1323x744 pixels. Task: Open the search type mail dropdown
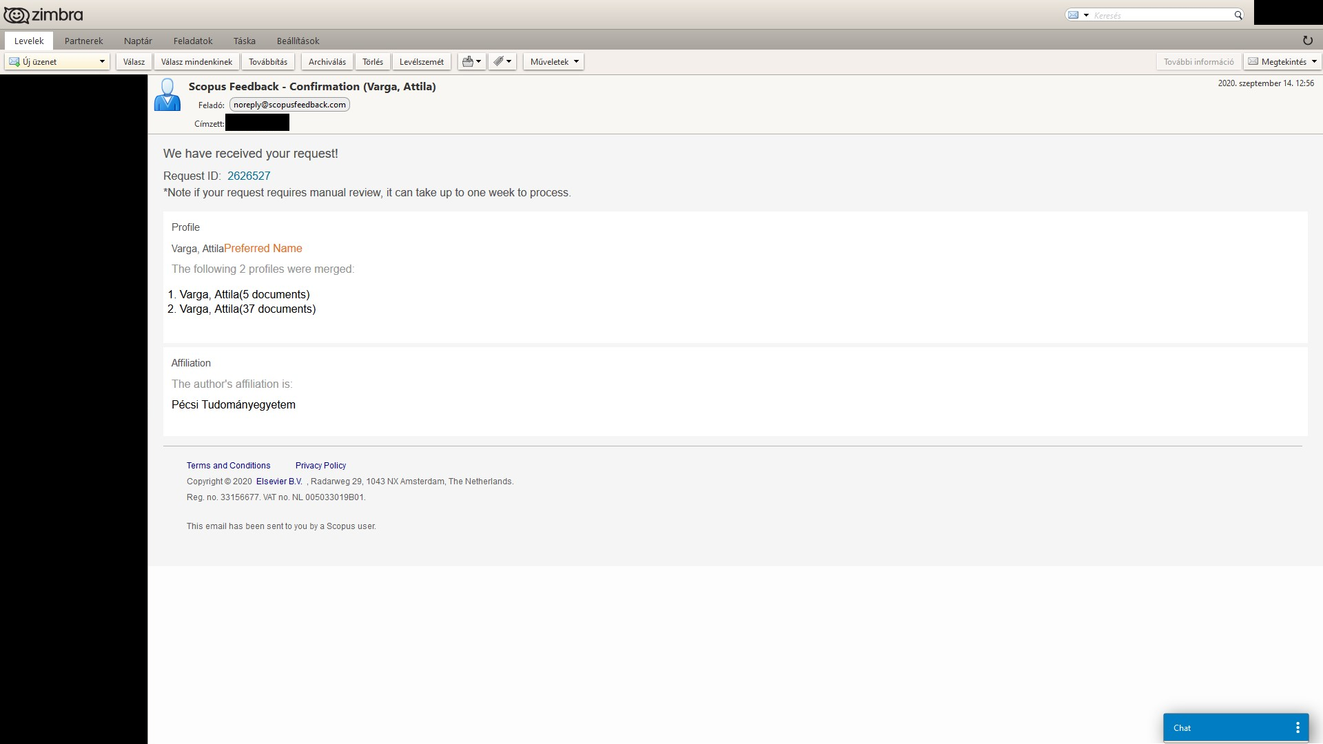click(1078, 15)
